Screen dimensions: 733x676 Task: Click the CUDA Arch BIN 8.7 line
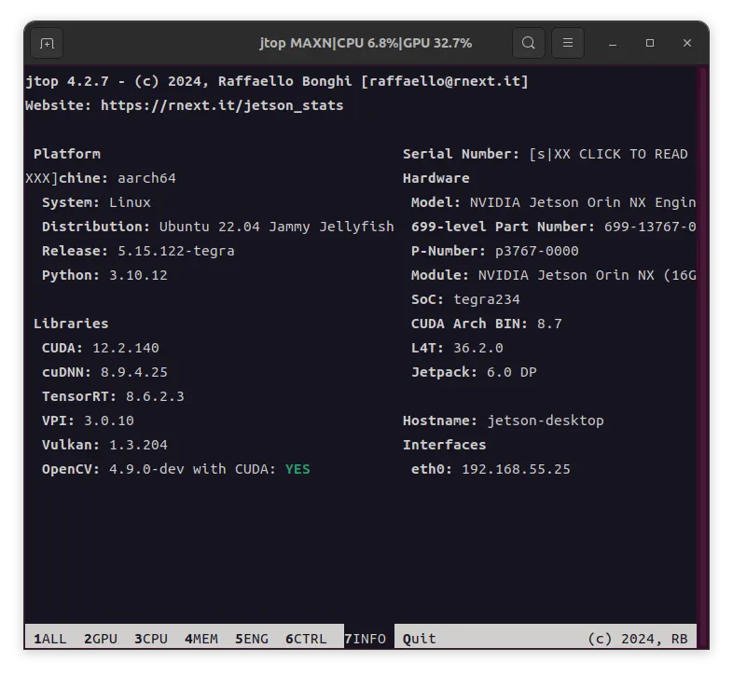[x=487, y=324]
